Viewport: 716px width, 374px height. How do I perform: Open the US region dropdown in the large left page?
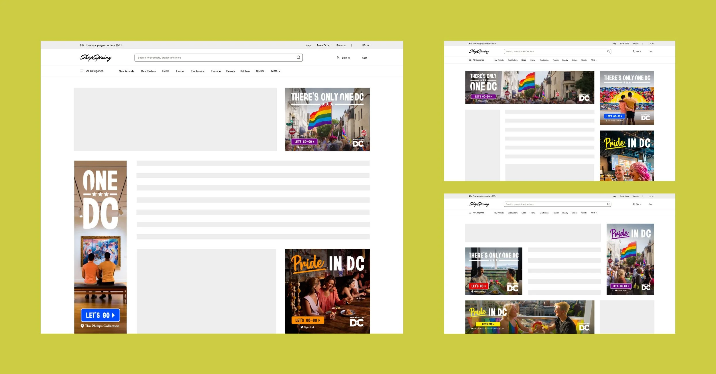pos(365,45)
